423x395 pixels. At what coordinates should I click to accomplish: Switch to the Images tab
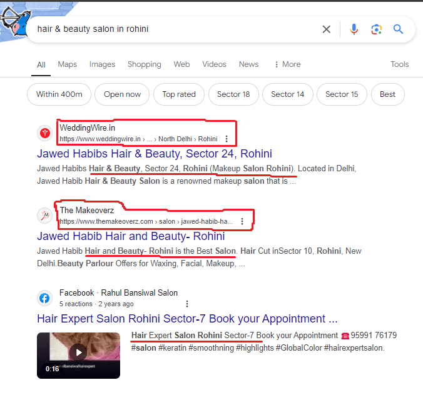102,64
